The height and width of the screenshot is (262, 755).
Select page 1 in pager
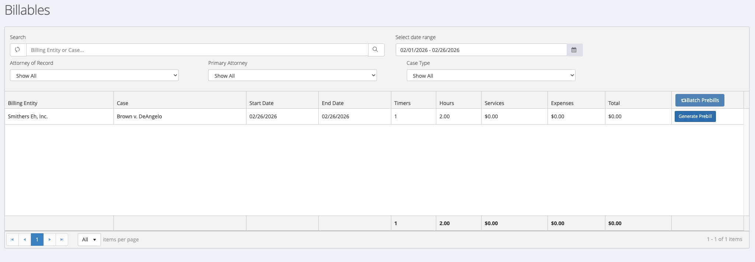click(37, 240)
